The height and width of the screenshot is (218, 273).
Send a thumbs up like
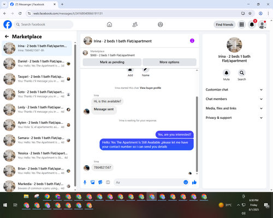(194, 182)
